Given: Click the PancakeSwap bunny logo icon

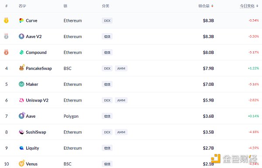Looking at the screenshot, I should [x=22, y=68].
